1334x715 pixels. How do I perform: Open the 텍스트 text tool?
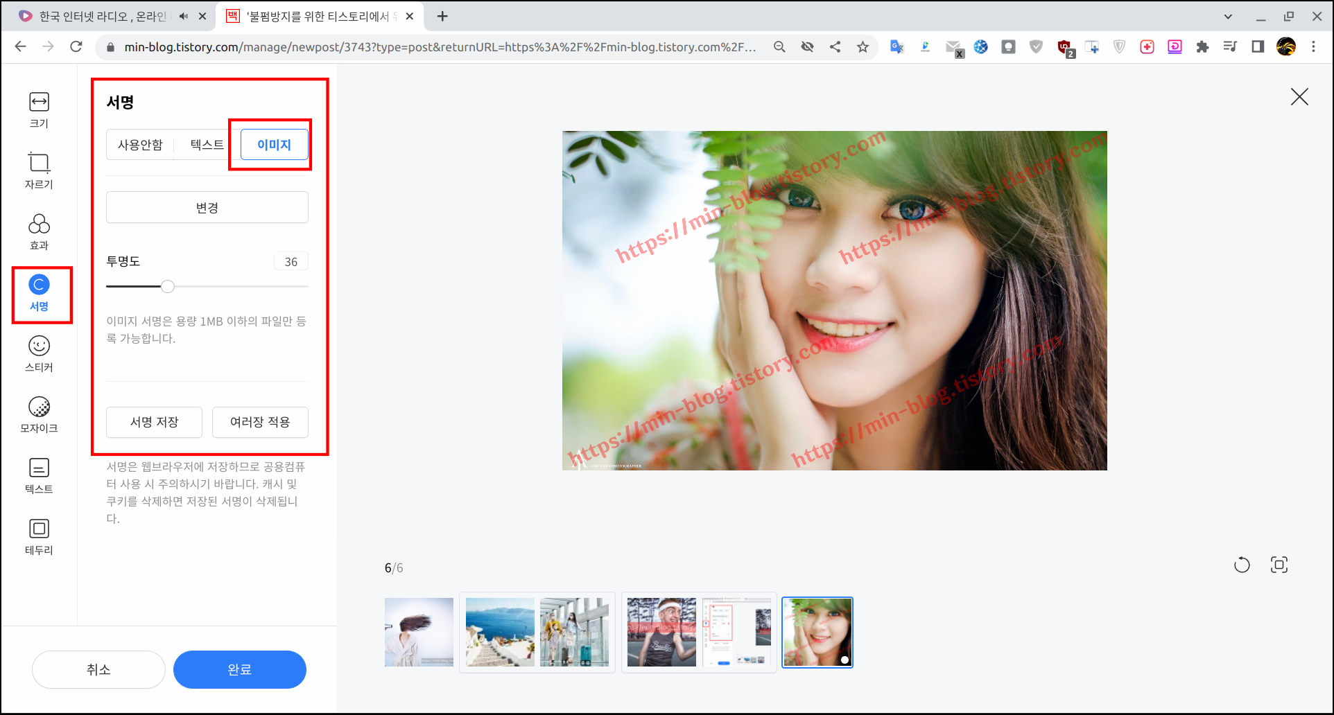(39, 476)
